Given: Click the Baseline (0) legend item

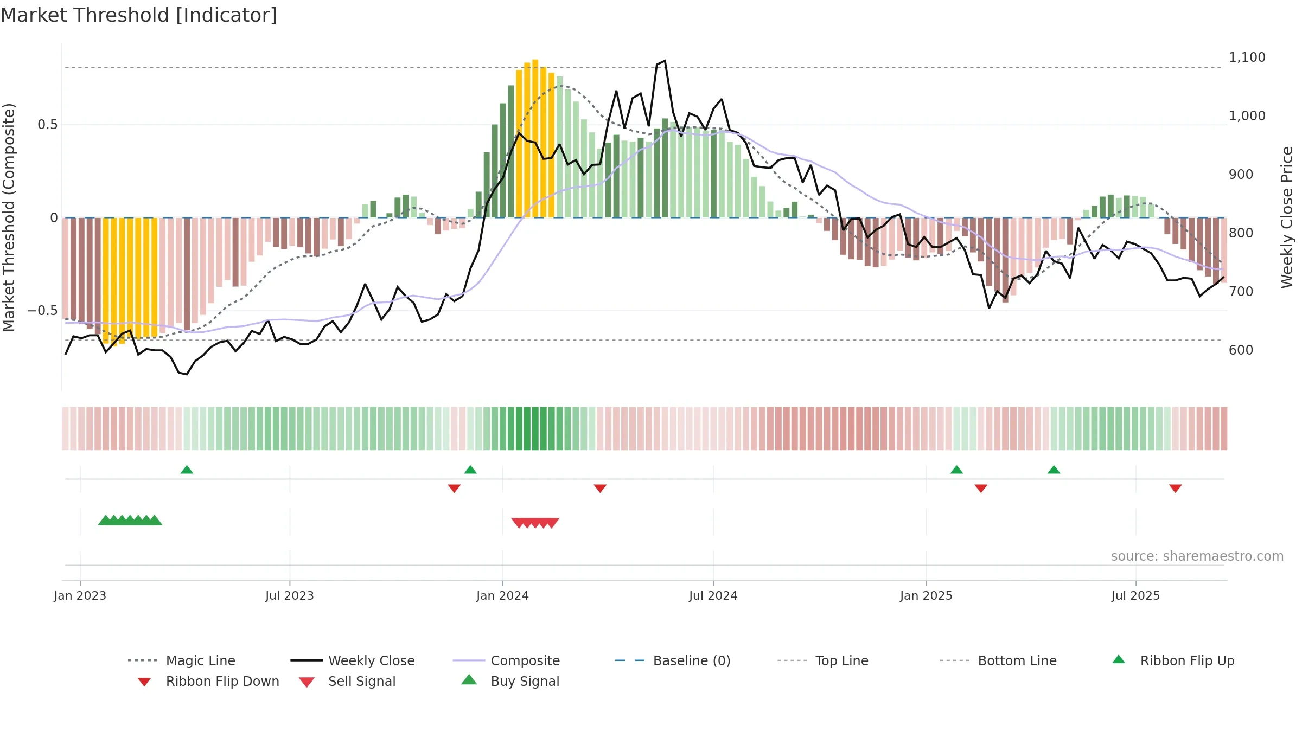Looking at the screenshot, I should (692, 660).
